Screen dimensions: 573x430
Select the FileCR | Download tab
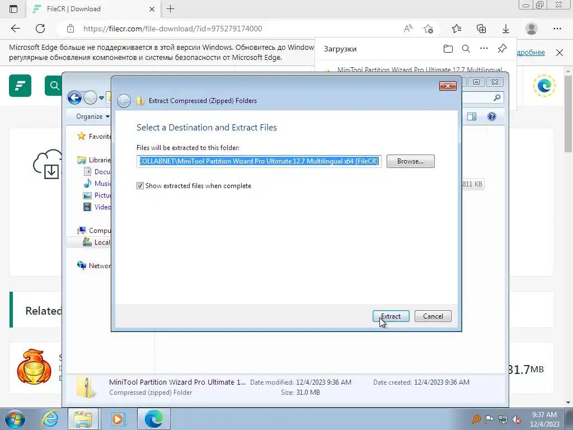tap(93, 9)
